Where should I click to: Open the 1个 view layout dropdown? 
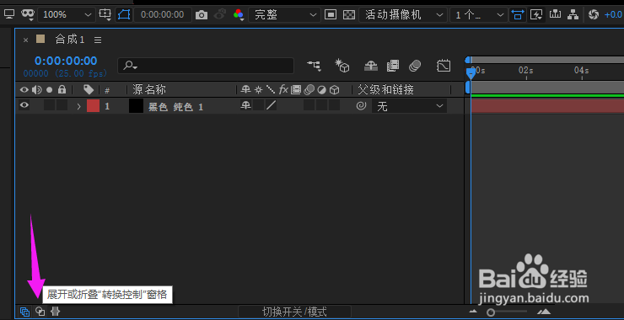(478, 14)
